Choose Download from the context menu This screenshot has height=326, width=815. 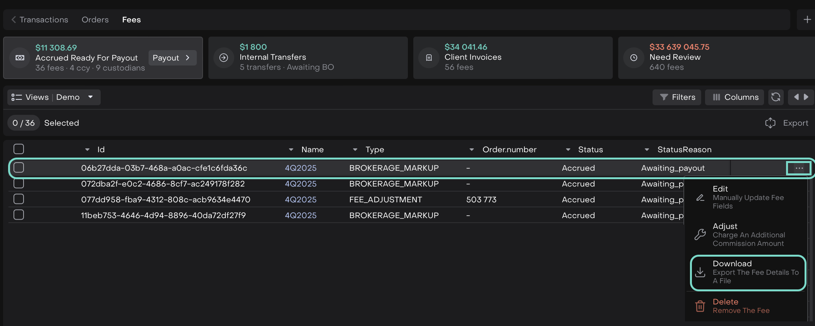click(747, 272)
